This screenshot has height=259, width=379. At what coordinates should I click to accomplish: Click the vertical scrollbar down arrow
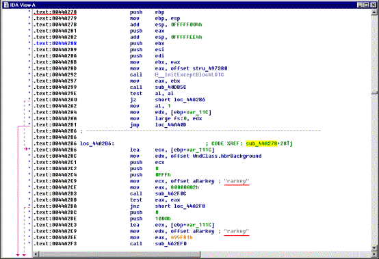click(374, 248)
